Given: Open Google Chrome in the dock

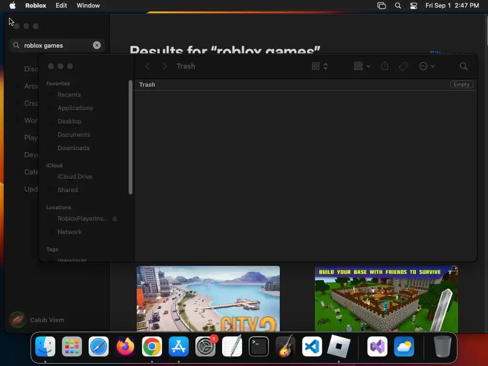Looking at the screenshot, I should (152, 346).
